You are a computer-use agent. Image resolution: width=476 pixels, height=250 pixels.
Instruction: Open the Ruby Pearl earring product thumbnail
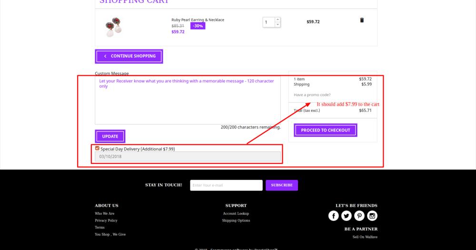pos(114,27)
